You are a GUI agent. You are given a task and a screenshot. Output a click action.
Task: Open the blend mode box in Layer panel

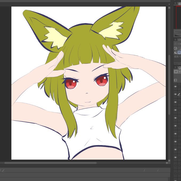[176, 72]
